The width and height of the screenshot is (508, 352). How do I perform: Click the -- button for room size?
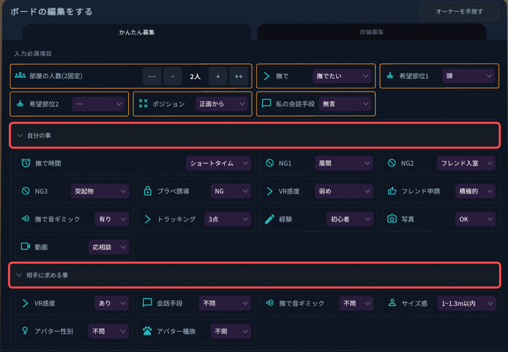tap(152, 76)
